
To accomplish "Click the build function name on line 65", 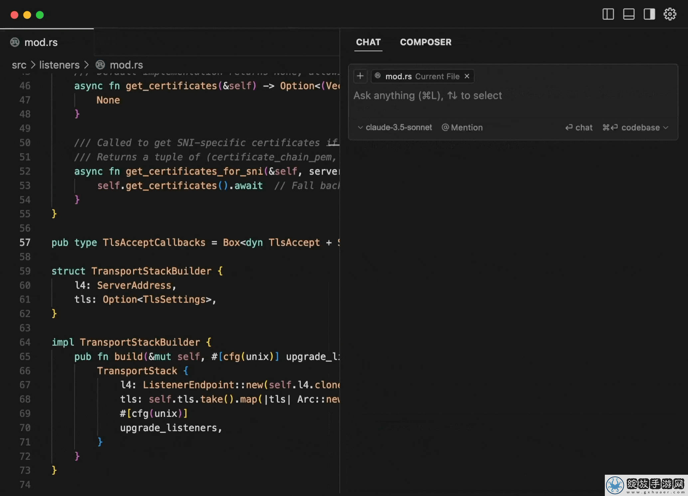I will 128,356.
